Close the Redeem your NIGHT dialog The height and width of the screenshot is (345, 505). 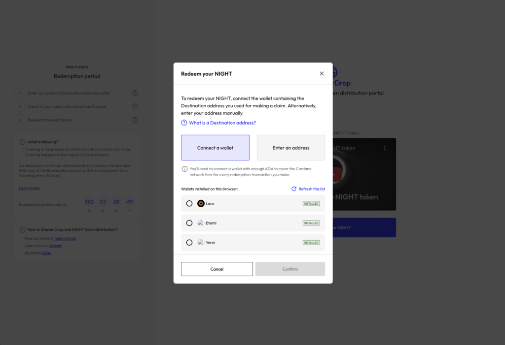tap(322, 73)
